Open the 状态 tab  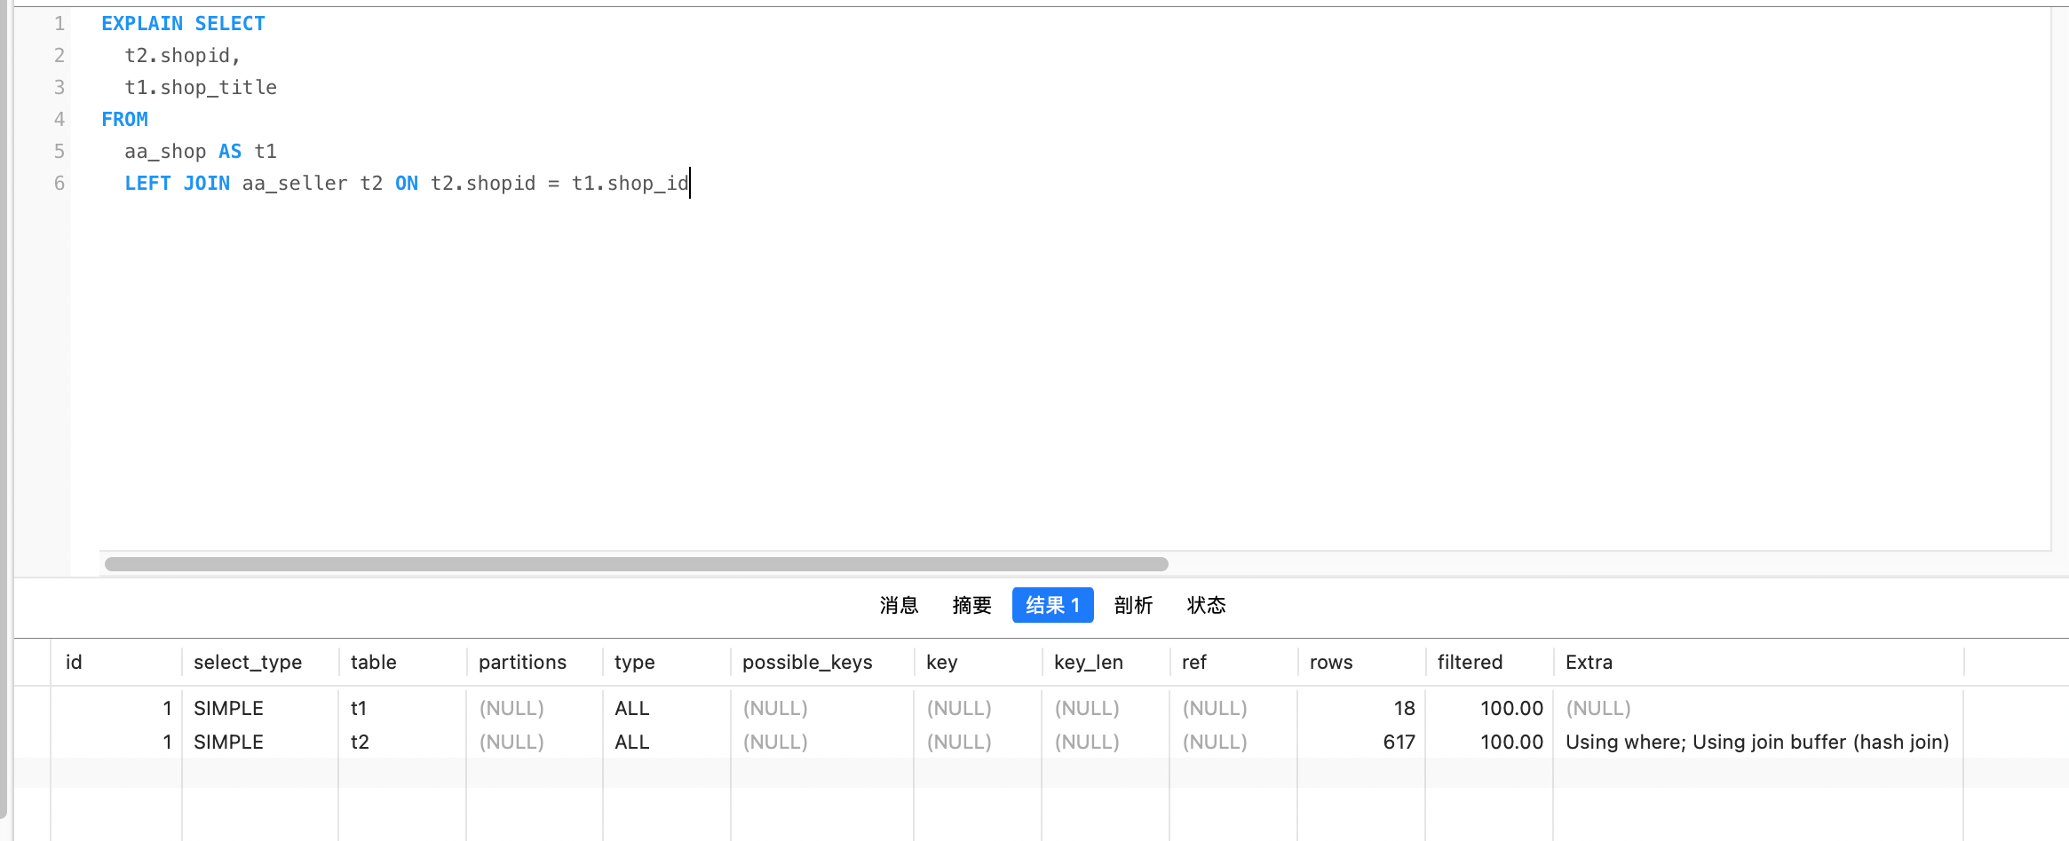click(x=1206, y=605)
